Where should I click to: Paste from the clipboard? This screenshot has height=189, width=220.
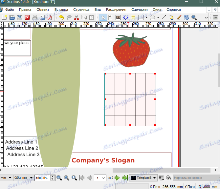pyautogui.click(x=92, y=17)
